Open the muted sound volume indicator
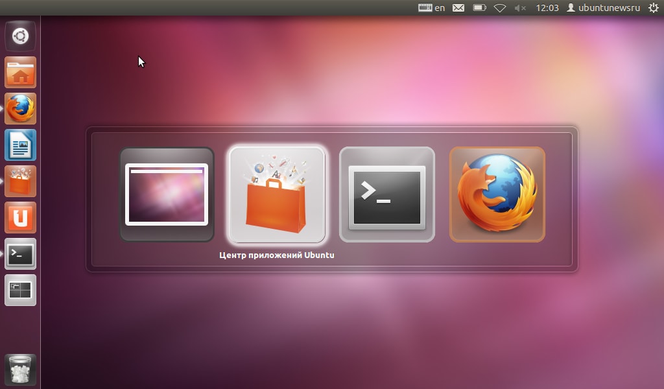 (520, 8)
